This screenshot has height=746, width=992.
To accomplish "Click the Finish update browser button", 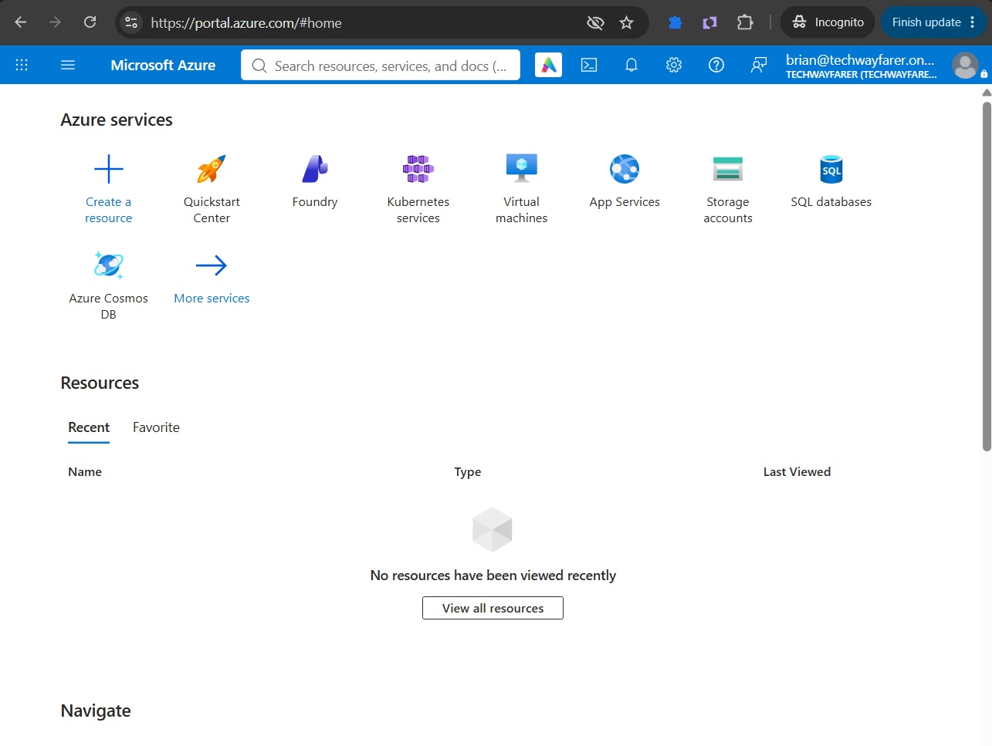I will tap(933, 22).
